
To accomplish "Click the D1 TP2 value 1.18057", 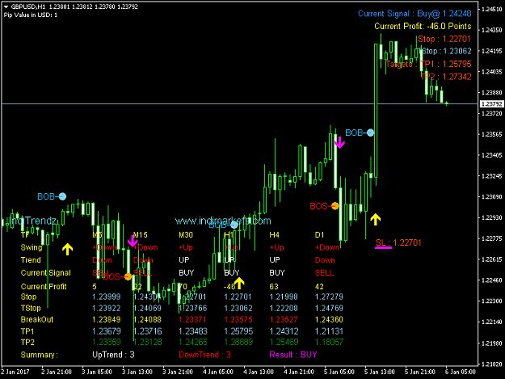I will (x=329, y=342).
